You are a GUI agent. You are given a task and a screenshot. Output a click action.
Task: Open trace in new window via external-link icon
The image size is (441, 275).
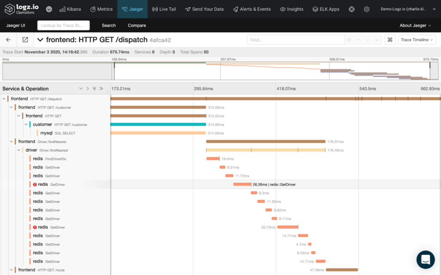pos(25,39)
